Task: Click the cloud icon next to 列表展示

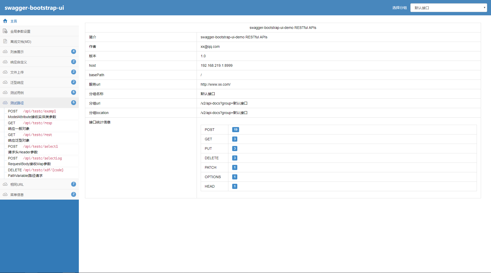Action: tap(5, 52)
